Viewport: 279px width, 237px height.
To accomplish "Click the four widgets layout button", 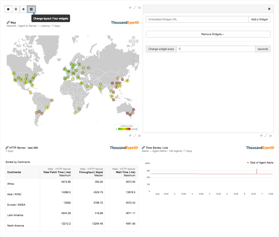I will 31,9.
